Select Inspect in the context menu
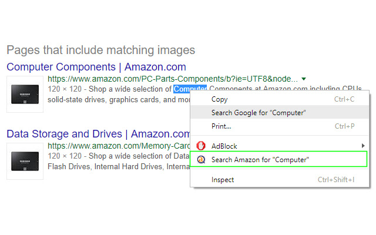 223,180
